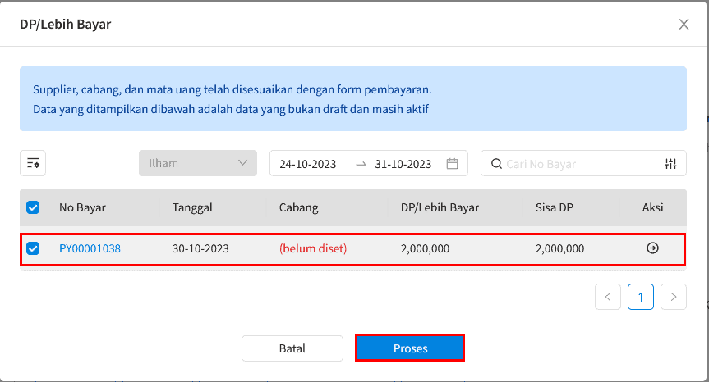The height and width of the screenshot is (382, 709).
Task: Click the 2,000,000 value under Sisa DP
Action: [x=559, y=248]
